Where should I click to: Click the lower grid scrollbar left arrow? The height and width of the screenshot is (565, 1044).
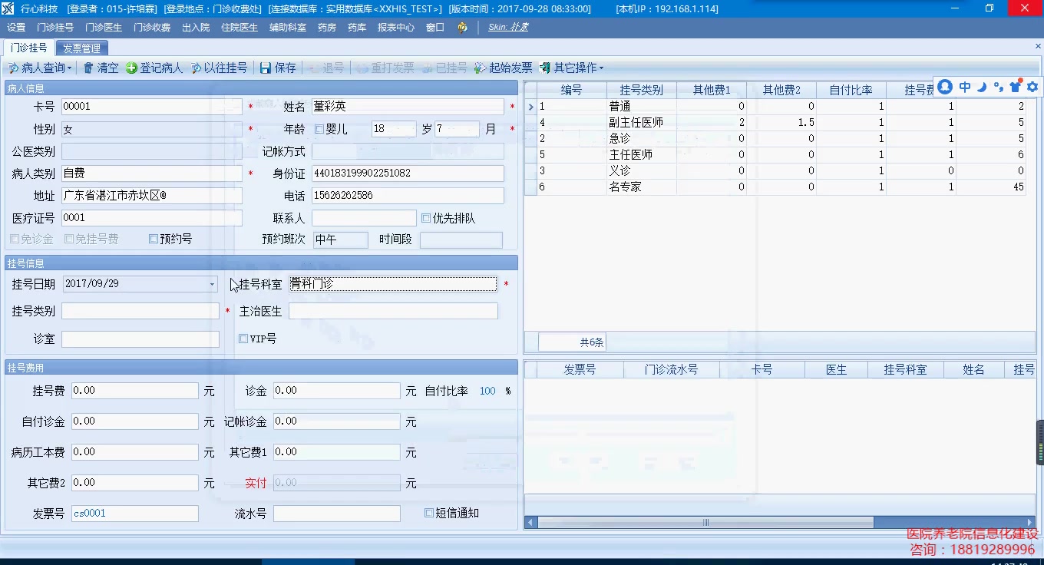coord(530,523)
